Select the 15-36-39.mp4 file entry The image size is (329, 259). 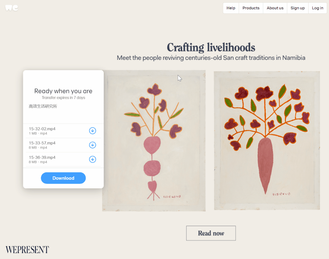pyautogui.click(x=42, y=157)
